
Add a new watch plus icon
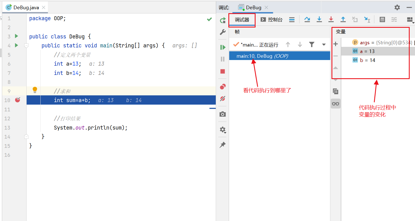tap(336, 44)
